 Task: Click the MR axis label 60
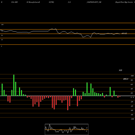point(132,85)
